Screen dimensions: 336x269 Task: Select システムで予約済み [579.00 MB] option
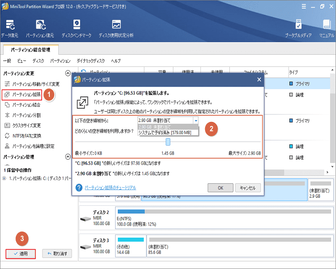165,133
